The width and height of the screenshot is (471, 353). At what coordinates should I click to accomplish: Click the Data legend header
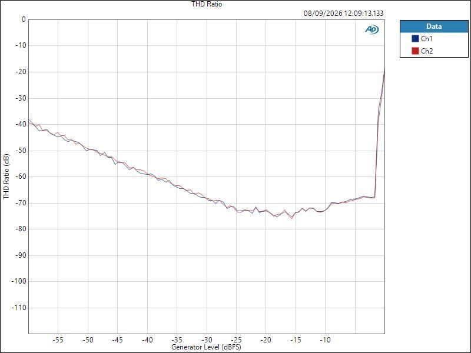tap(434, 26)
